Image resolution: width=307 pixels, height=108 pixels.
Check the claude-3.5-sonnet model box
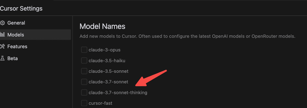(x=84, y=71)
